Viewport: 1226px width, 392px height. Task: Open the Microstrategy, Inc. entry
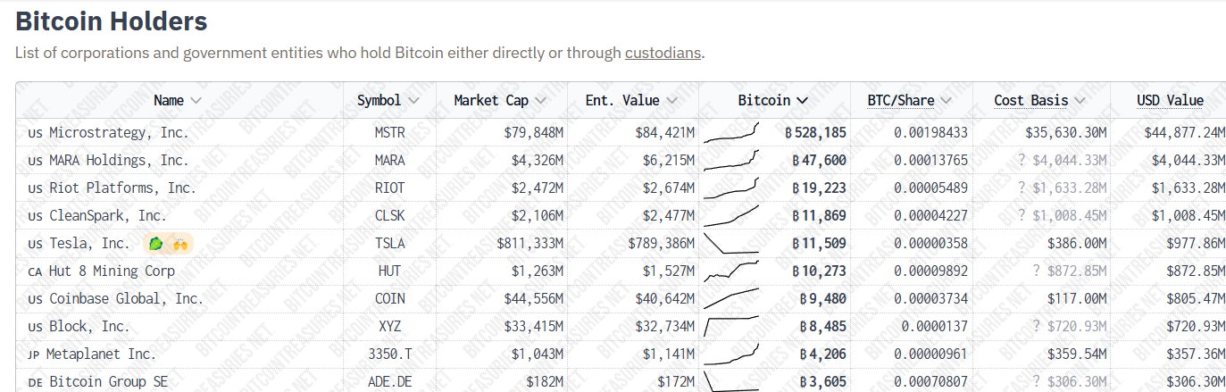click(119, 133)
